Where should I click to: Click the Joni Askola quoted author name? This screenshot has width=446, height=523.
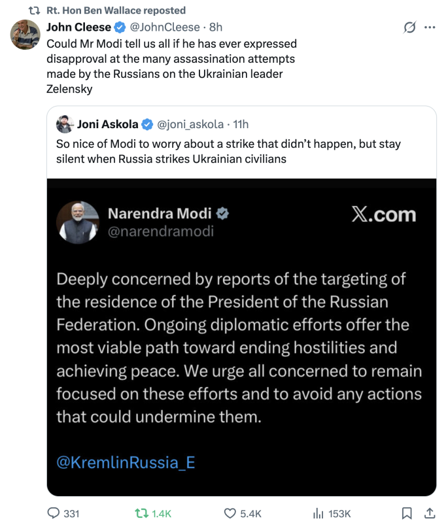point(107,124)
